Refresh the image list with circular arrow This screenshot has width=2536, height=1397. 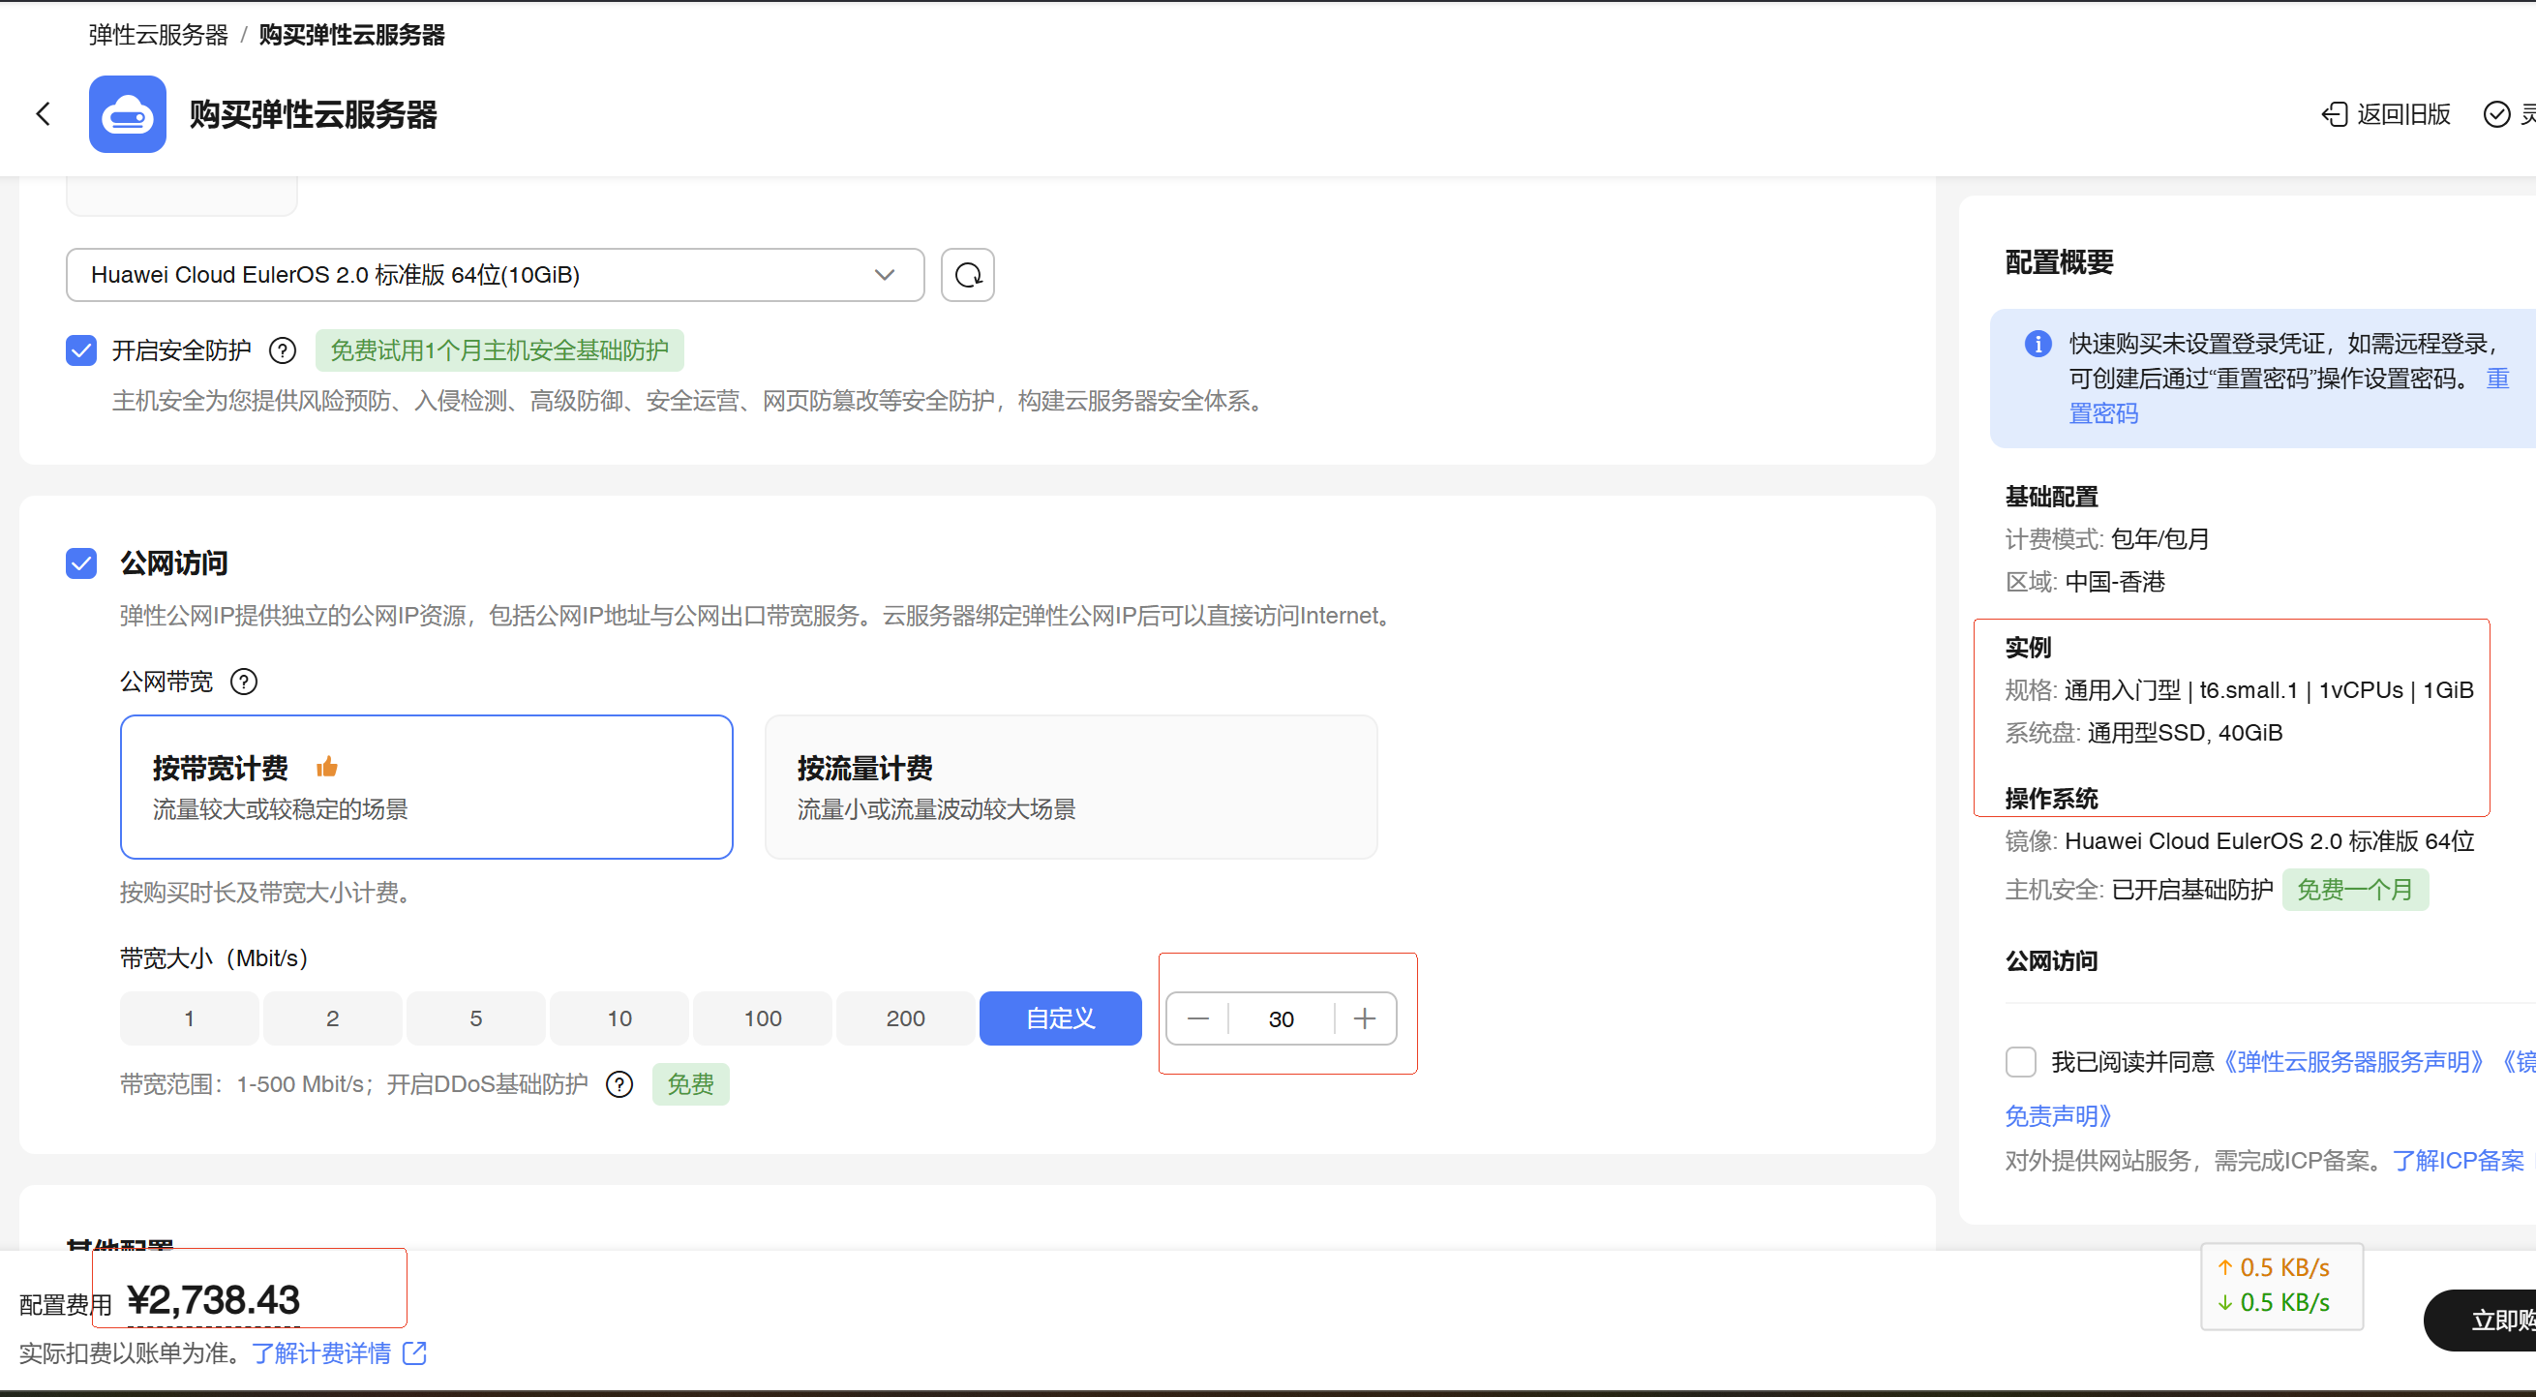[x=968, y=275]
